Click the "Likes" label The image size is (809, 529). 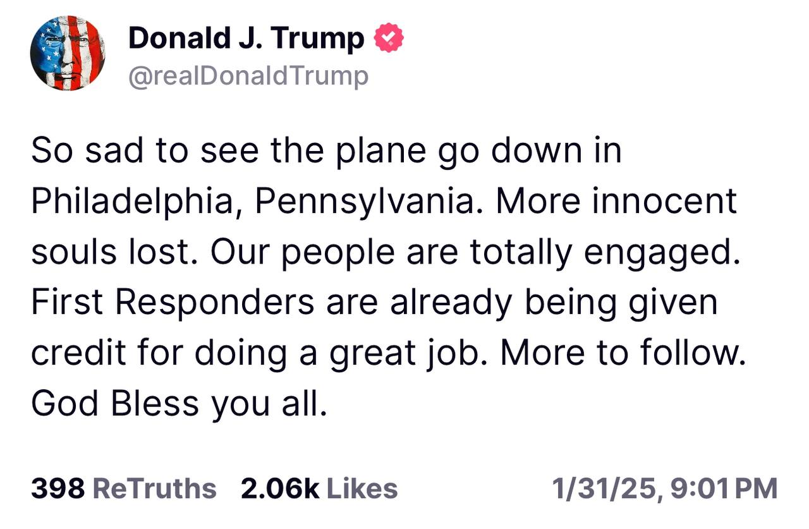[362, 489]
